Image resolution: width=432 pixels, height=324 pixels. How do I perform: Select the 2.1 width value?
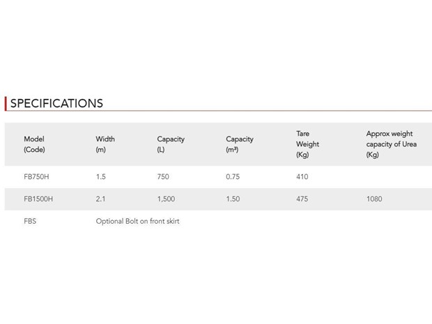pos(100,199)
